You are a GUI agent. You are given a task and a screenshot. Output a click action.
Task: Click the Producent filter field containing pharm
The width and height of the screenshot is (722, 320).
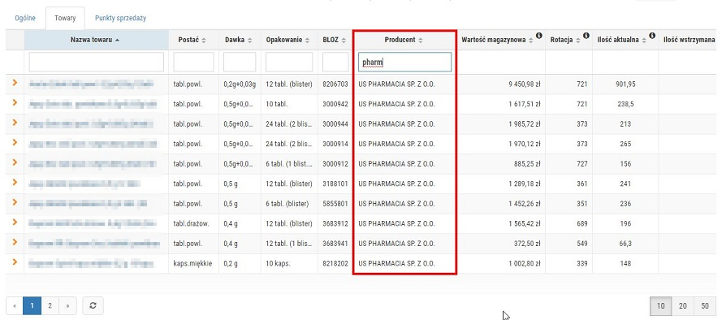pos(404,63)
